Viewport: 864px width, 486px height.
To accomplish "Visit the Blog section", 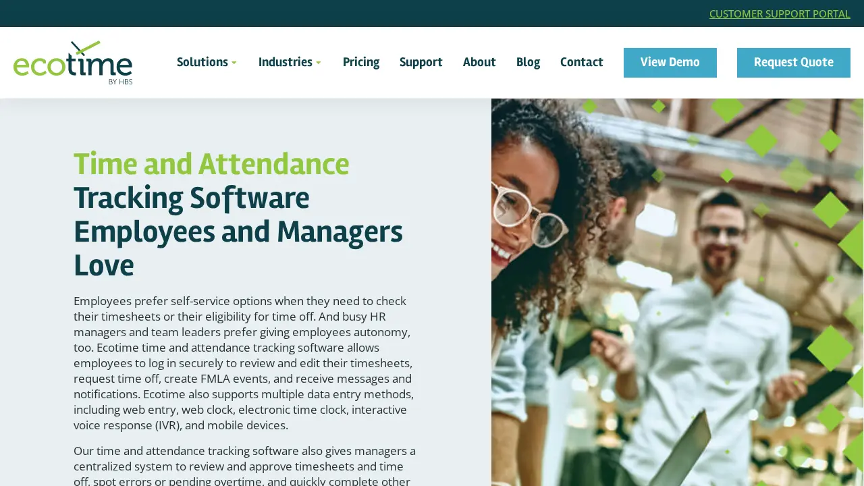I will (x=528, y=63).
